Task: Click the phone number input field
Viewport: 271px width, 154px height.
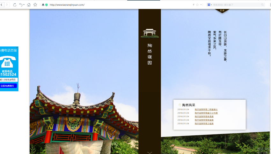Action: (x=9, y=80)
